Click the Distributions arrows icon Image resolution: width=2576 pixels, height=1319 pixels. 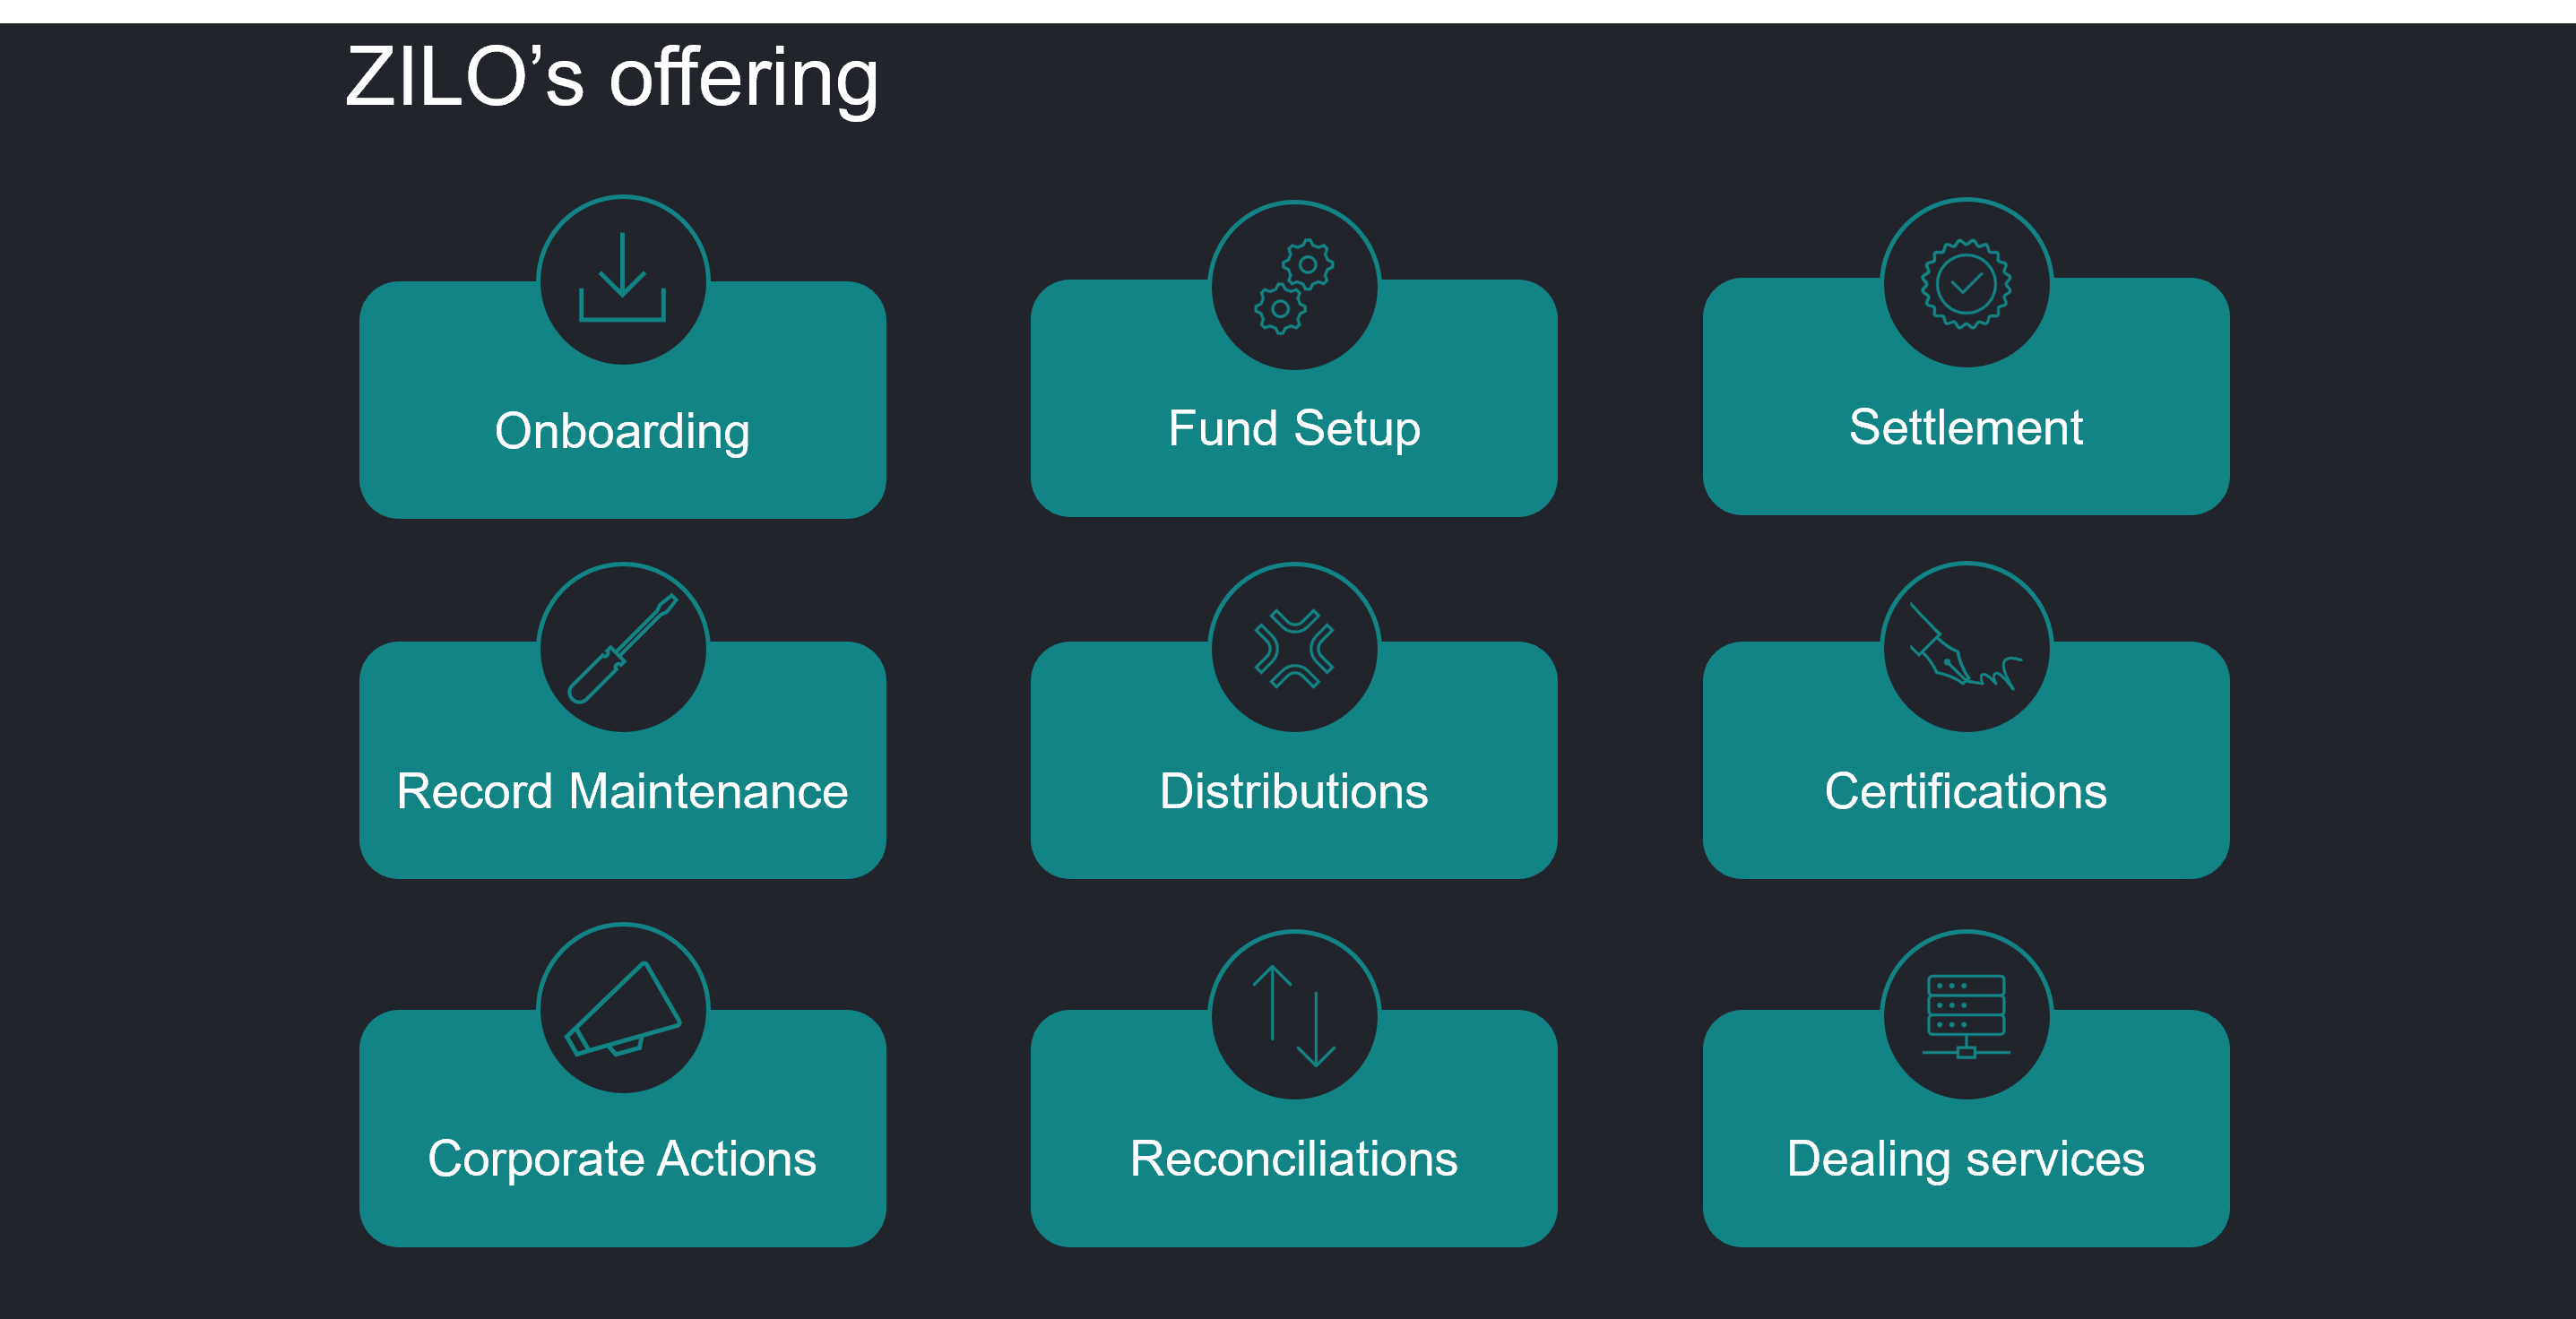[1294, 649]
